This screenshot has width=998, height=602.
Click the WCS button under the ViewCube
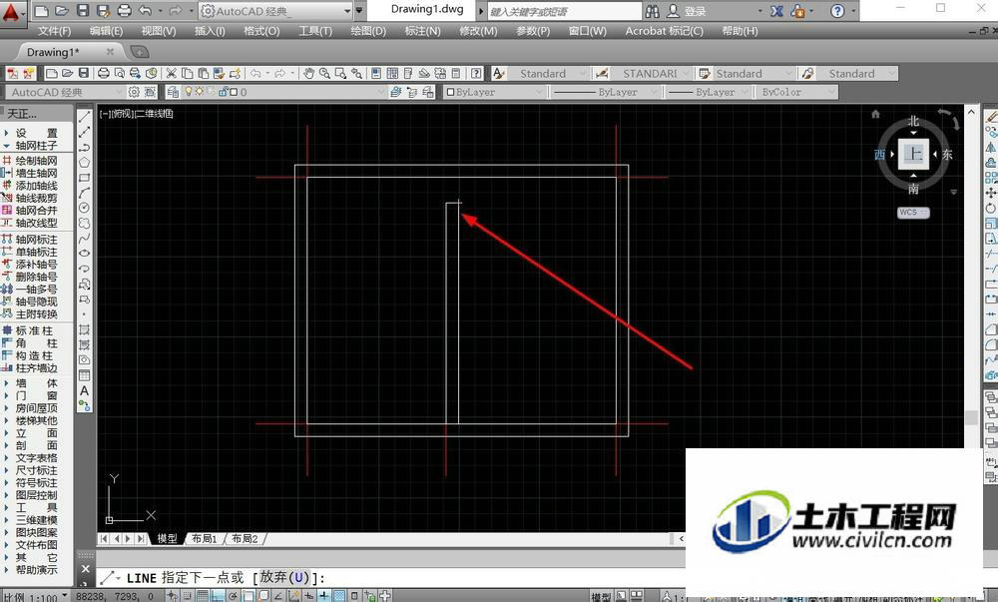point(913,213)
